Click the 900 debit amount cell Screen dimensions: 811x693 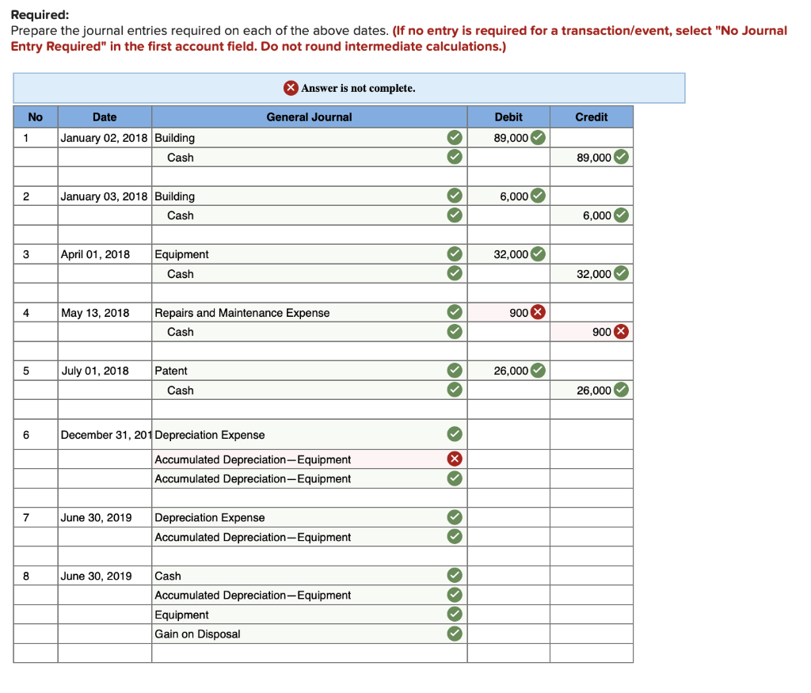pos(508,312)
